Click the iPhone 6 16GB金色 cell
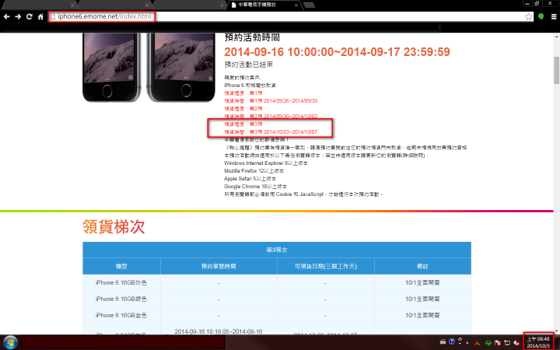This screenshot has width=560, height=350. point(121,315)
